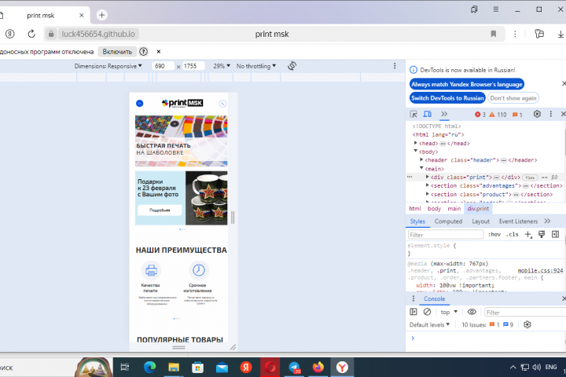
Task: Select the body breadcrumb
Action: point(434,208)
